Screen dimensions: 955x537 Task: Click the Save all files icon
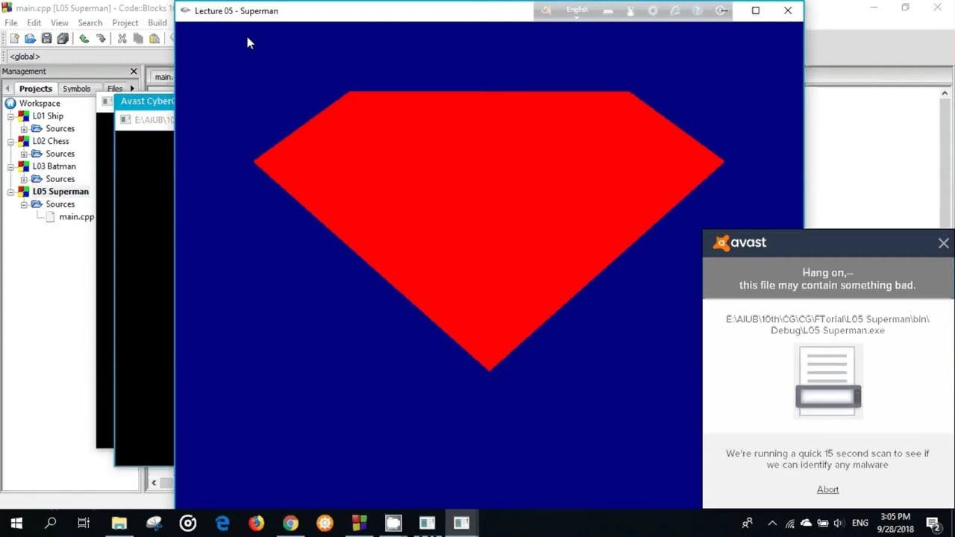tap(63, 39)
